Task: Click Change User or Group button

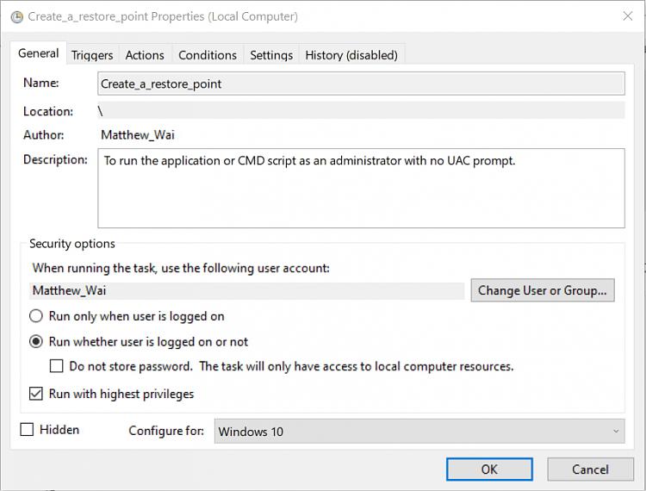Action: coord(543,290)
